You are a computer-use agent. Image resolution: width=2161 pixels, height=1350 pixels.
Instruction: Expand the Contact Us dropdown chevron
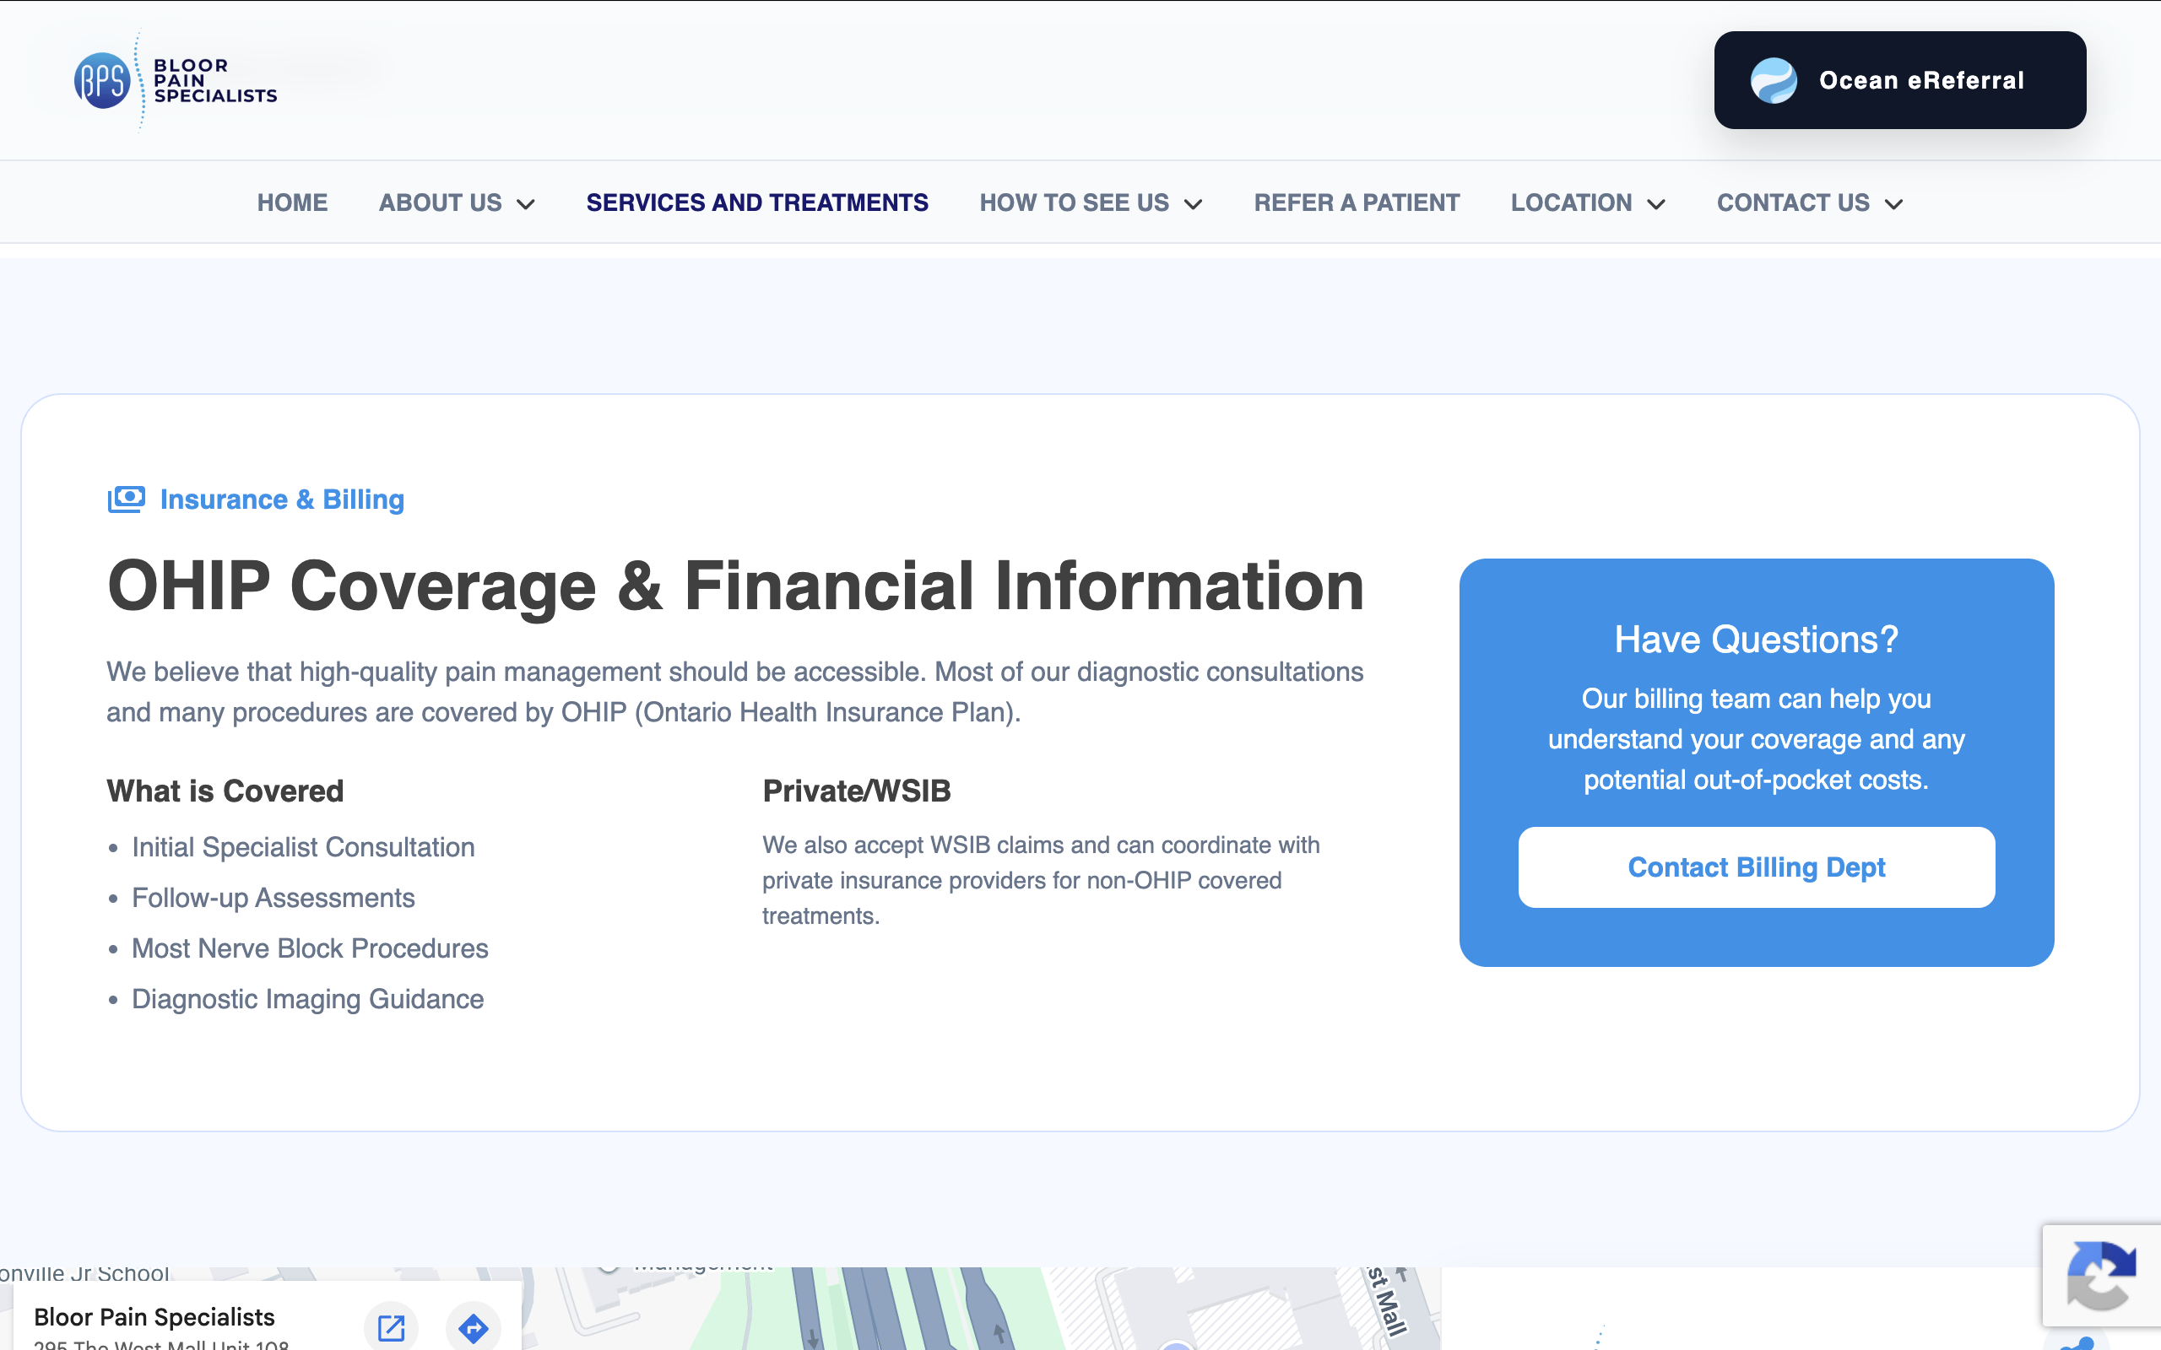pyautogui.click(x=1894, y=204)
